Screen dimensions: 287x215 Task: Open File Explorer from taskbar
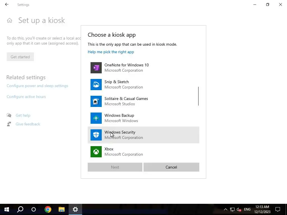point(61,209)
